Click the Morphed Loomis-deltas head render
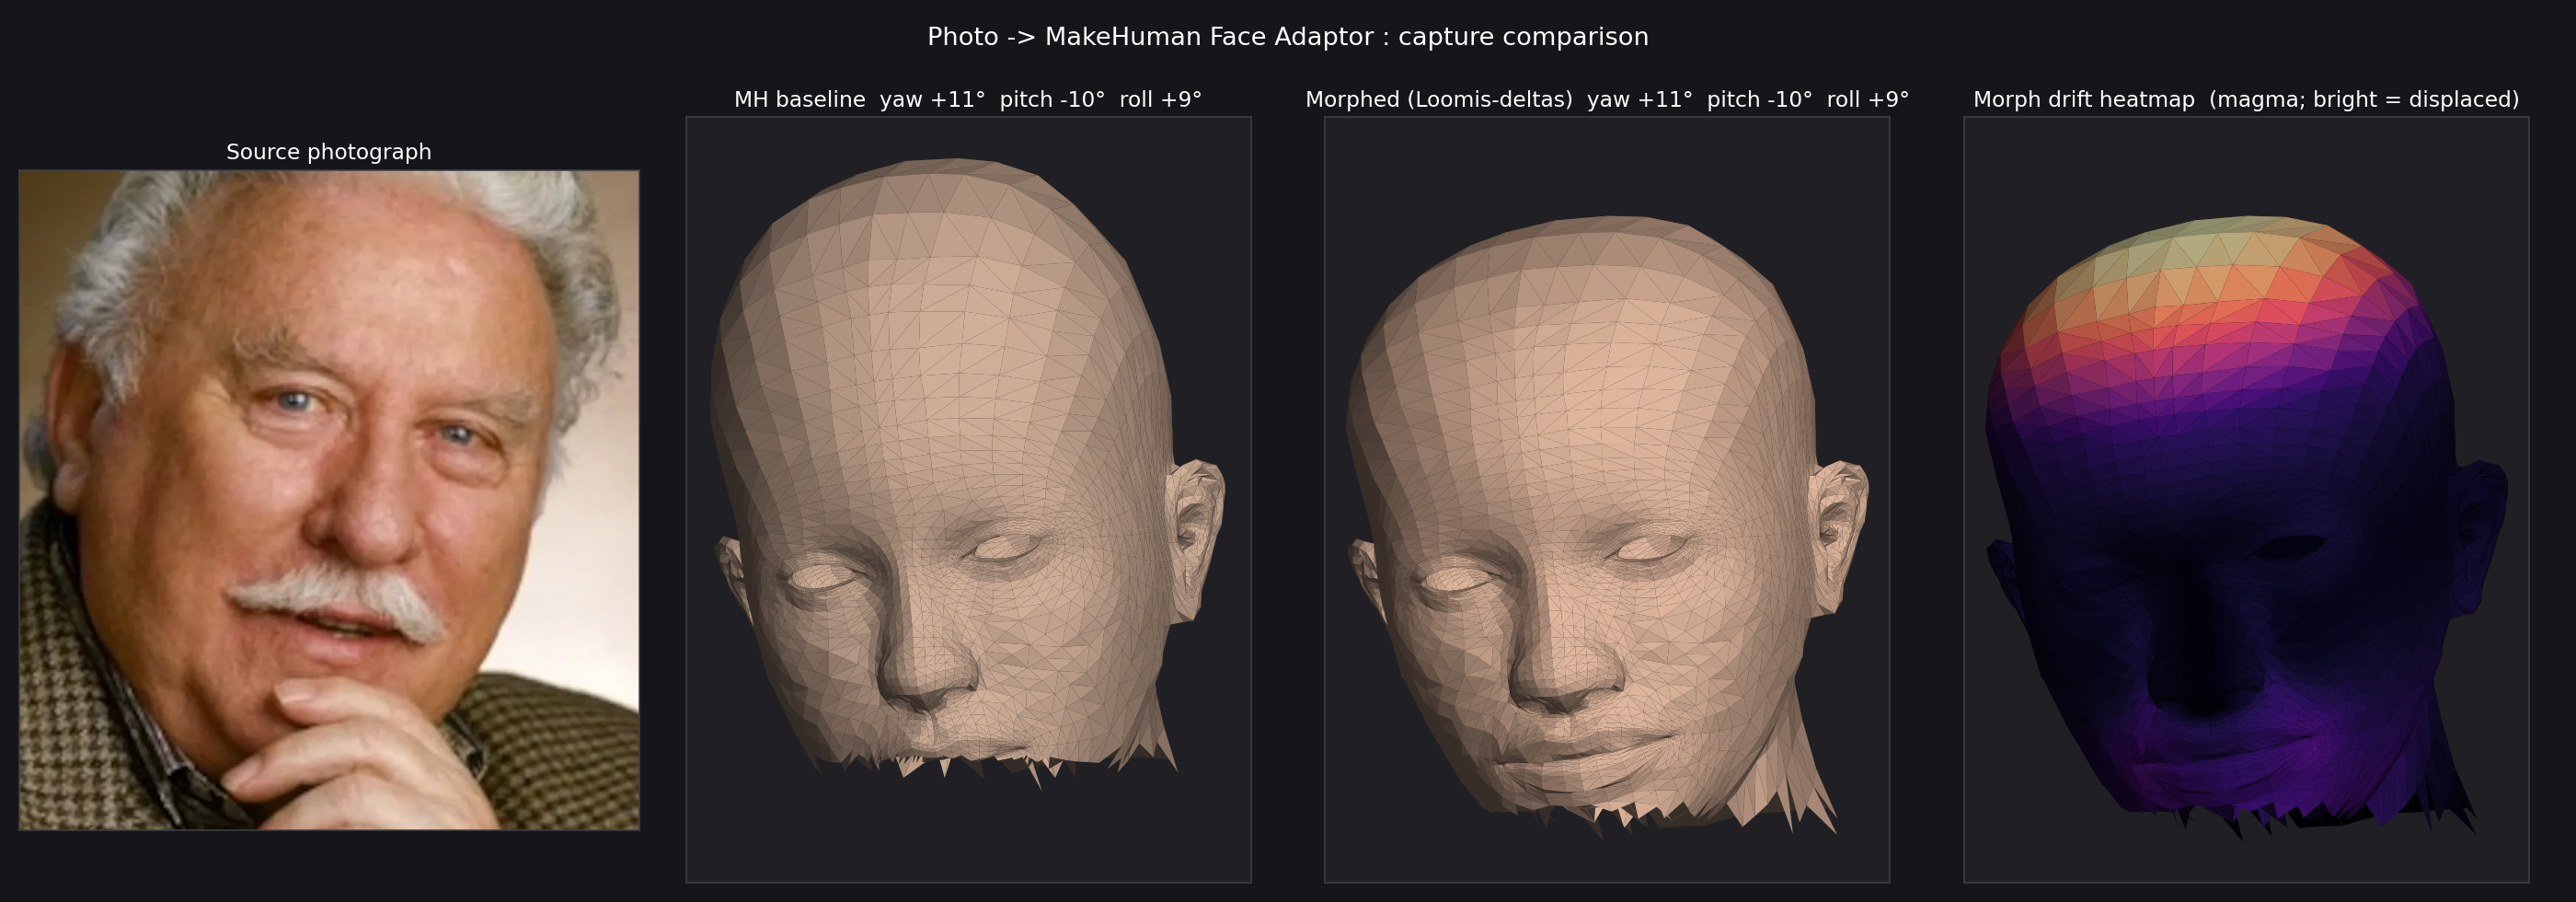The height and width of the screenshot is (902, 2576). (x=1607, y=500)
